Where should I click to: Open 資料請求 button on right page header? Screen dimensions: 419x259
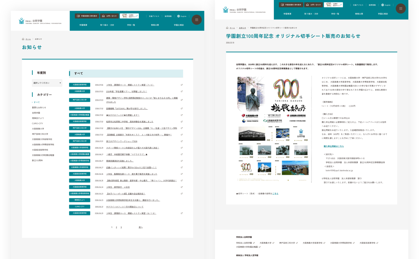point(291,5)
